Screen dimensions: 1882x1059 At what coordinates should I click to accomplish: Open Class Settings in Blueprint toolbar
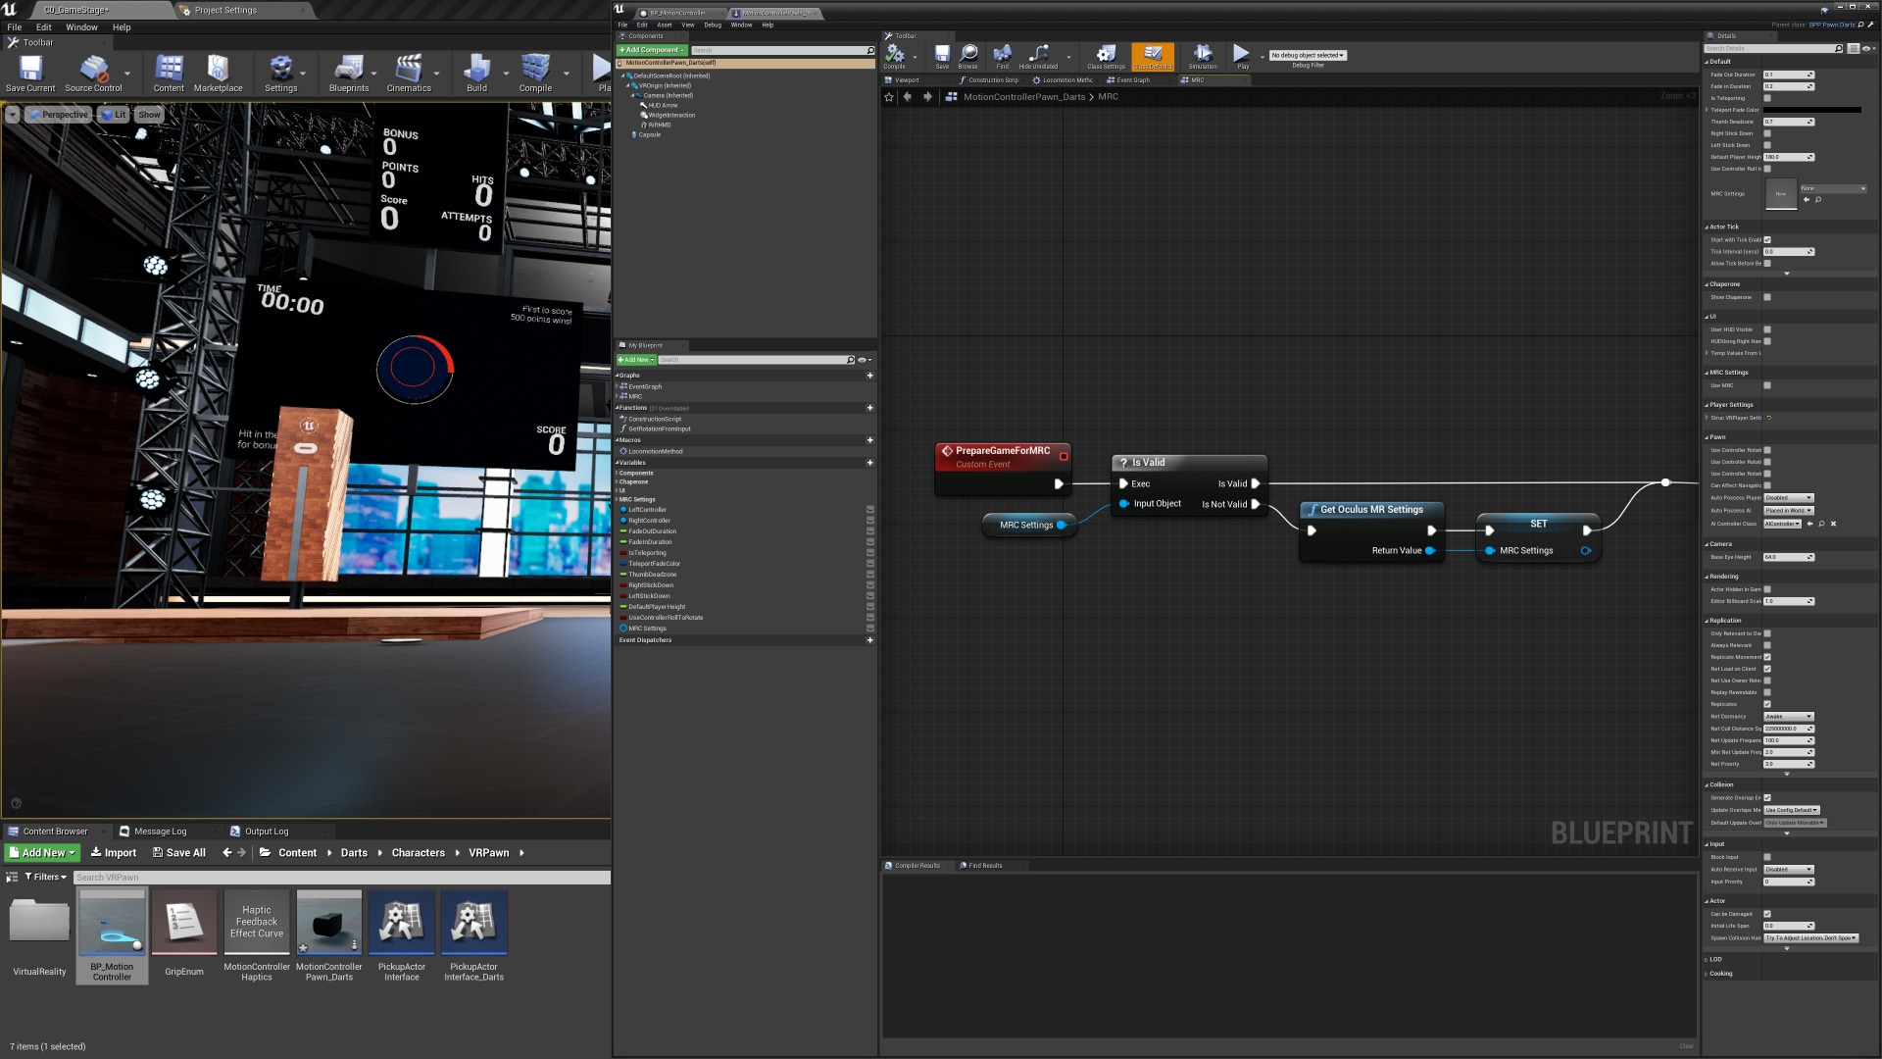point(1106,56)
